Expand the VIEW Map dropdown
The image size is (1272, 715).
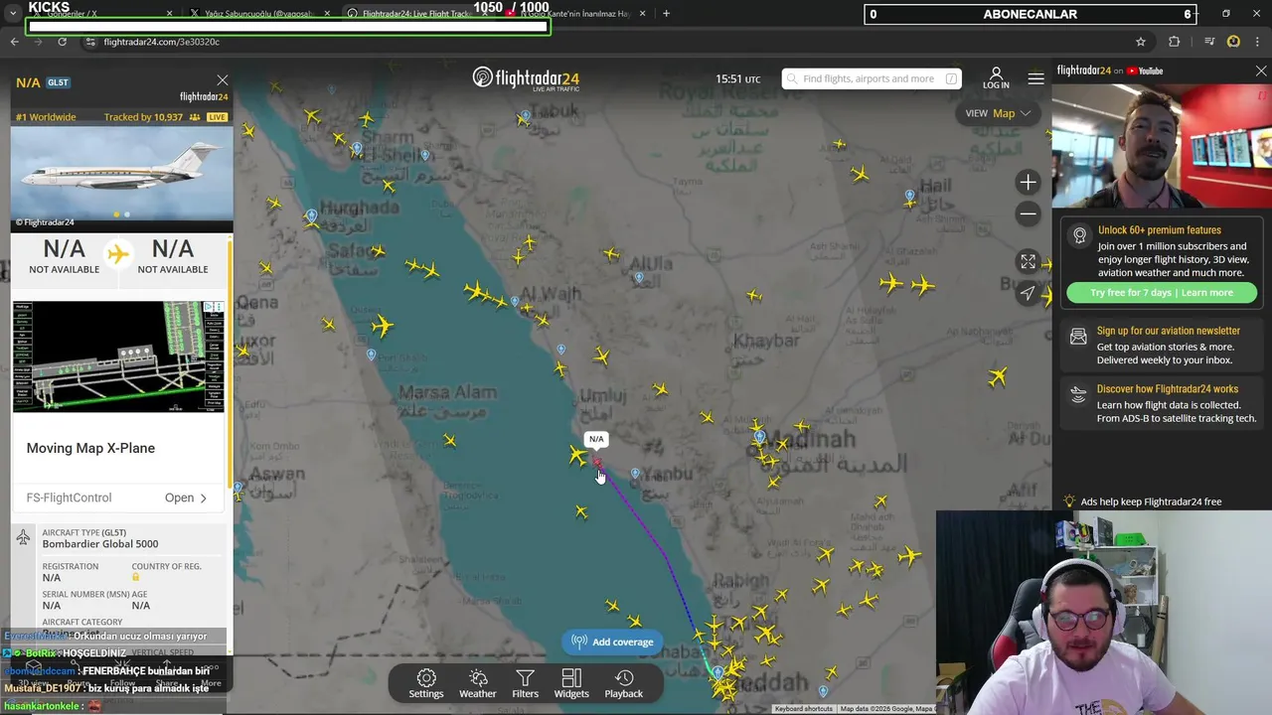pos(999,113)
